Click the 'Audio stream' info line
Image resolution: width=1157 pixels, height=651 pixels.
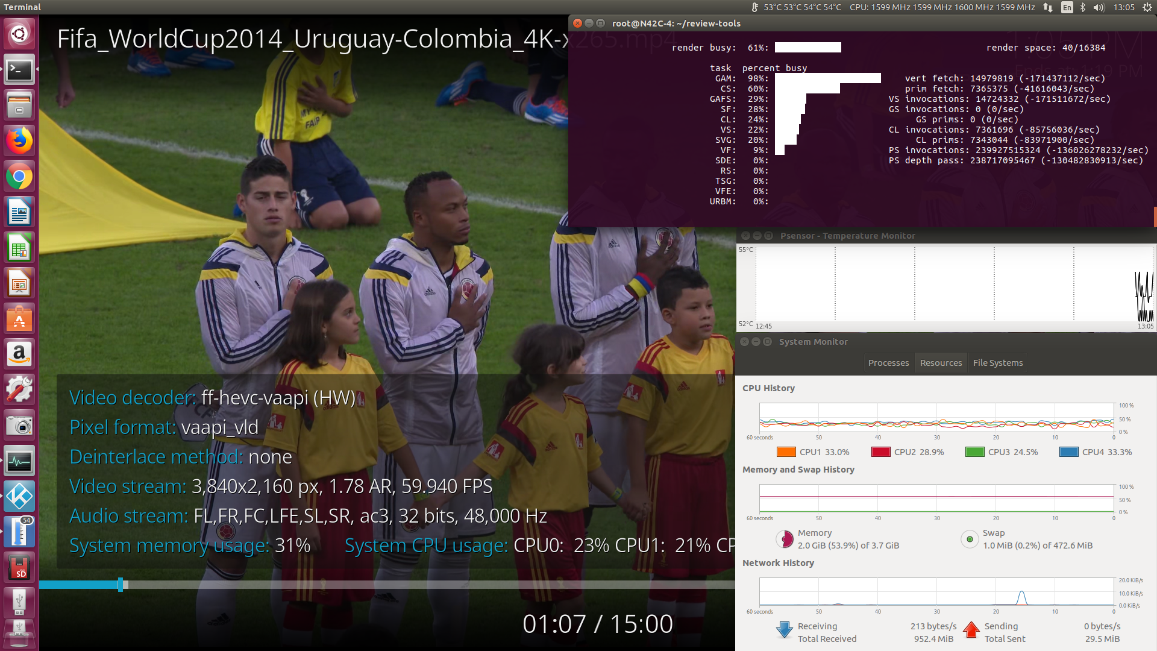tap(308, 516)
